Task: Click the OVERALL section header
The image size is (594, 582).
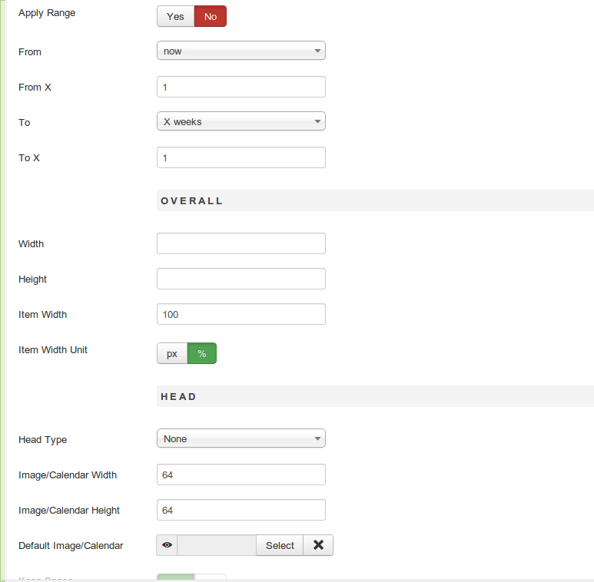Action: tap(192, 200)
